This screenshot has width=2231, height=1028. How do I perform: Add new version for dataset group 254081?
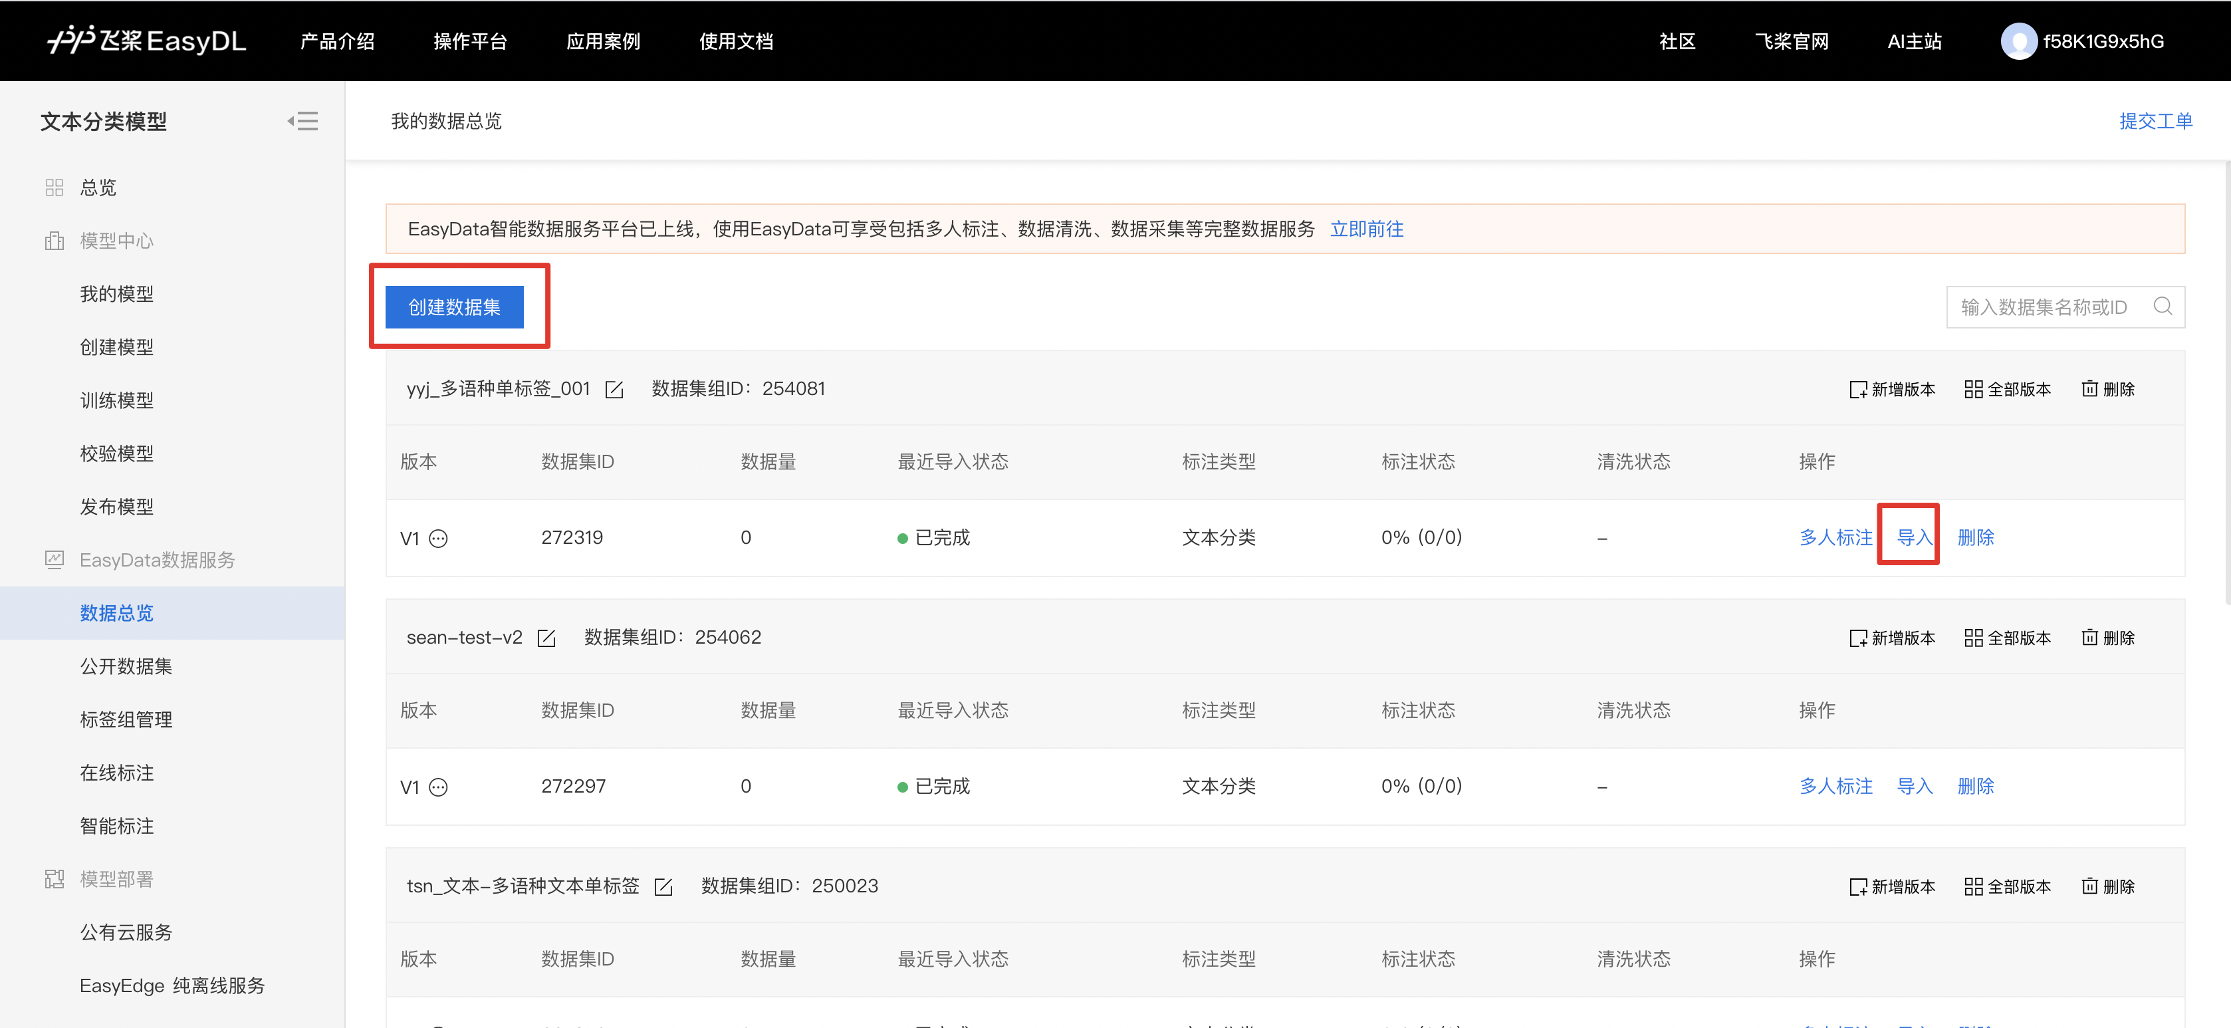(1893, 390)
